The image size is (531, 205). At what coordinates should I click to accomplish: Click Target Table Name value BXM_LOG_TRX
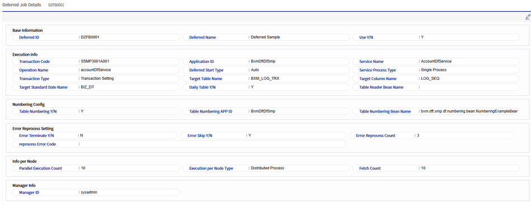tap(265, 79)
